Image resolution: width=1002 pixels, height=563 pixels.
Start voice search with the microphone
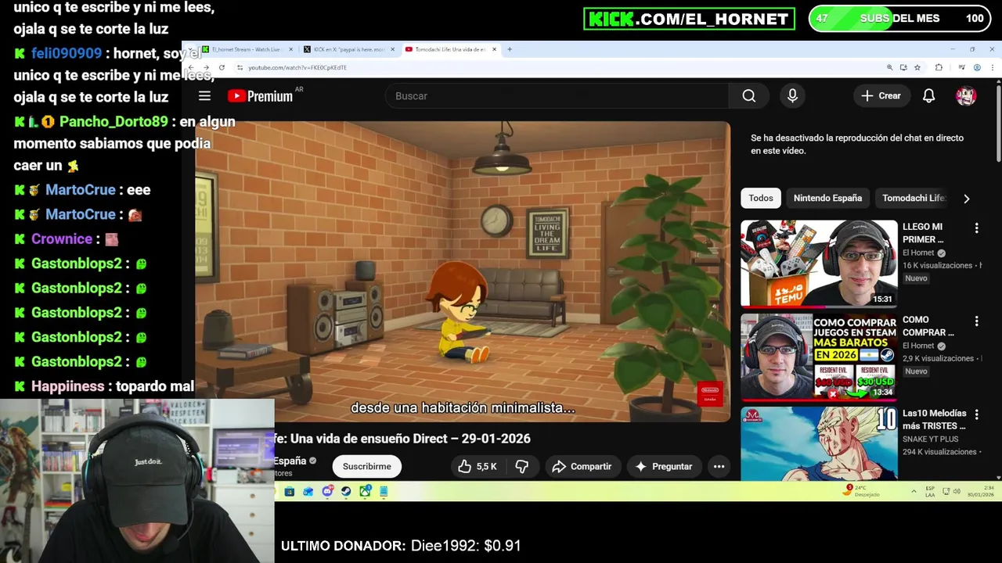coord(792,95)
